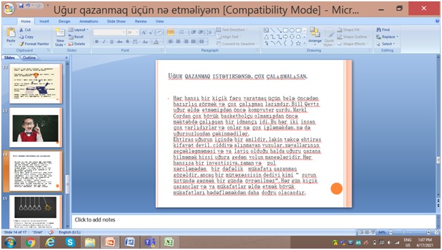Click the Paste icon in Clipboard group
The image size is (442, 250).
pyautogui.click(x=11, y=33)
